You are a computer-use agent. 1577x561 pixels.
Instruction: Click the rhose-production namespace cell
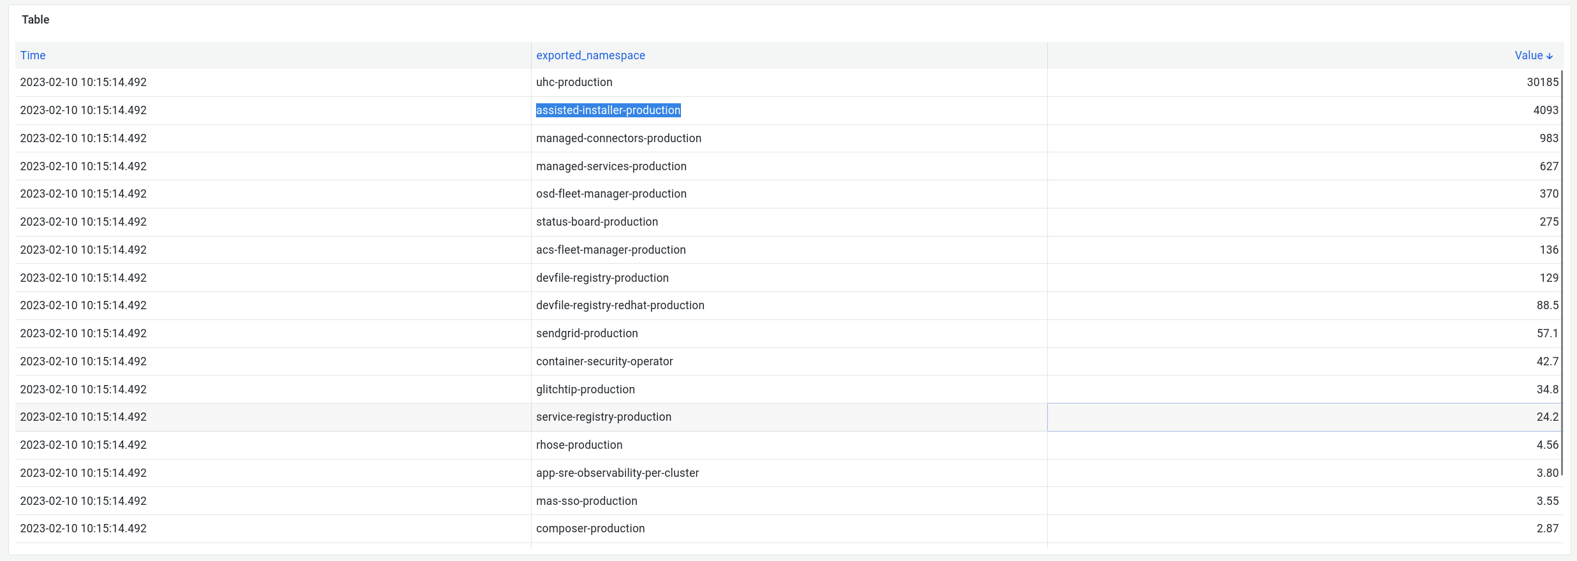tap(579, 445)
